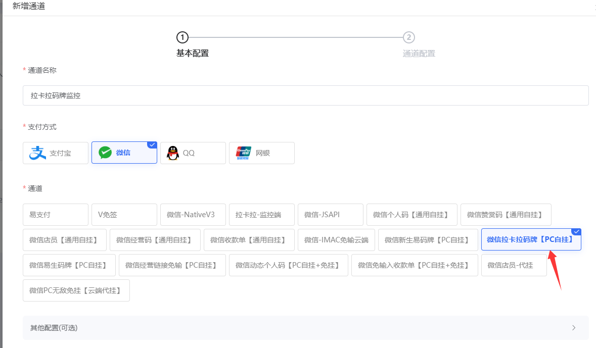Select 微信-JSAPI channel
This screenshot has width=596, height=348.
[x=331, y=215]
